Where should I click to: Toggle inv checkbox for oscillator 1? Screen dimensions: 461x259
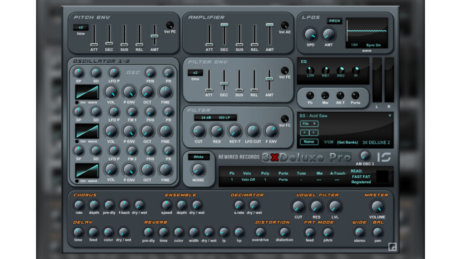tap(77, 103)
